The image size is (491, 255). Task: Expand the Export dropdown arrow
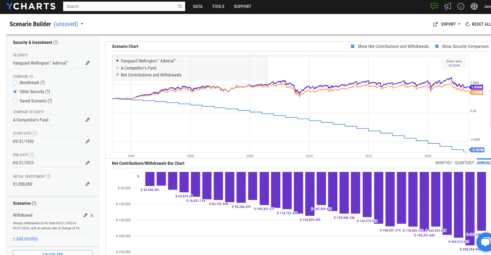[459, 24]
